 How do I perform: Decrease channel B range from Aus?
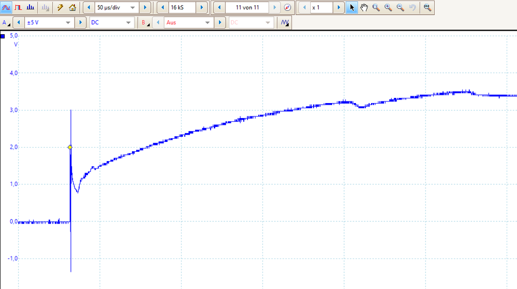tap(158, 22)
